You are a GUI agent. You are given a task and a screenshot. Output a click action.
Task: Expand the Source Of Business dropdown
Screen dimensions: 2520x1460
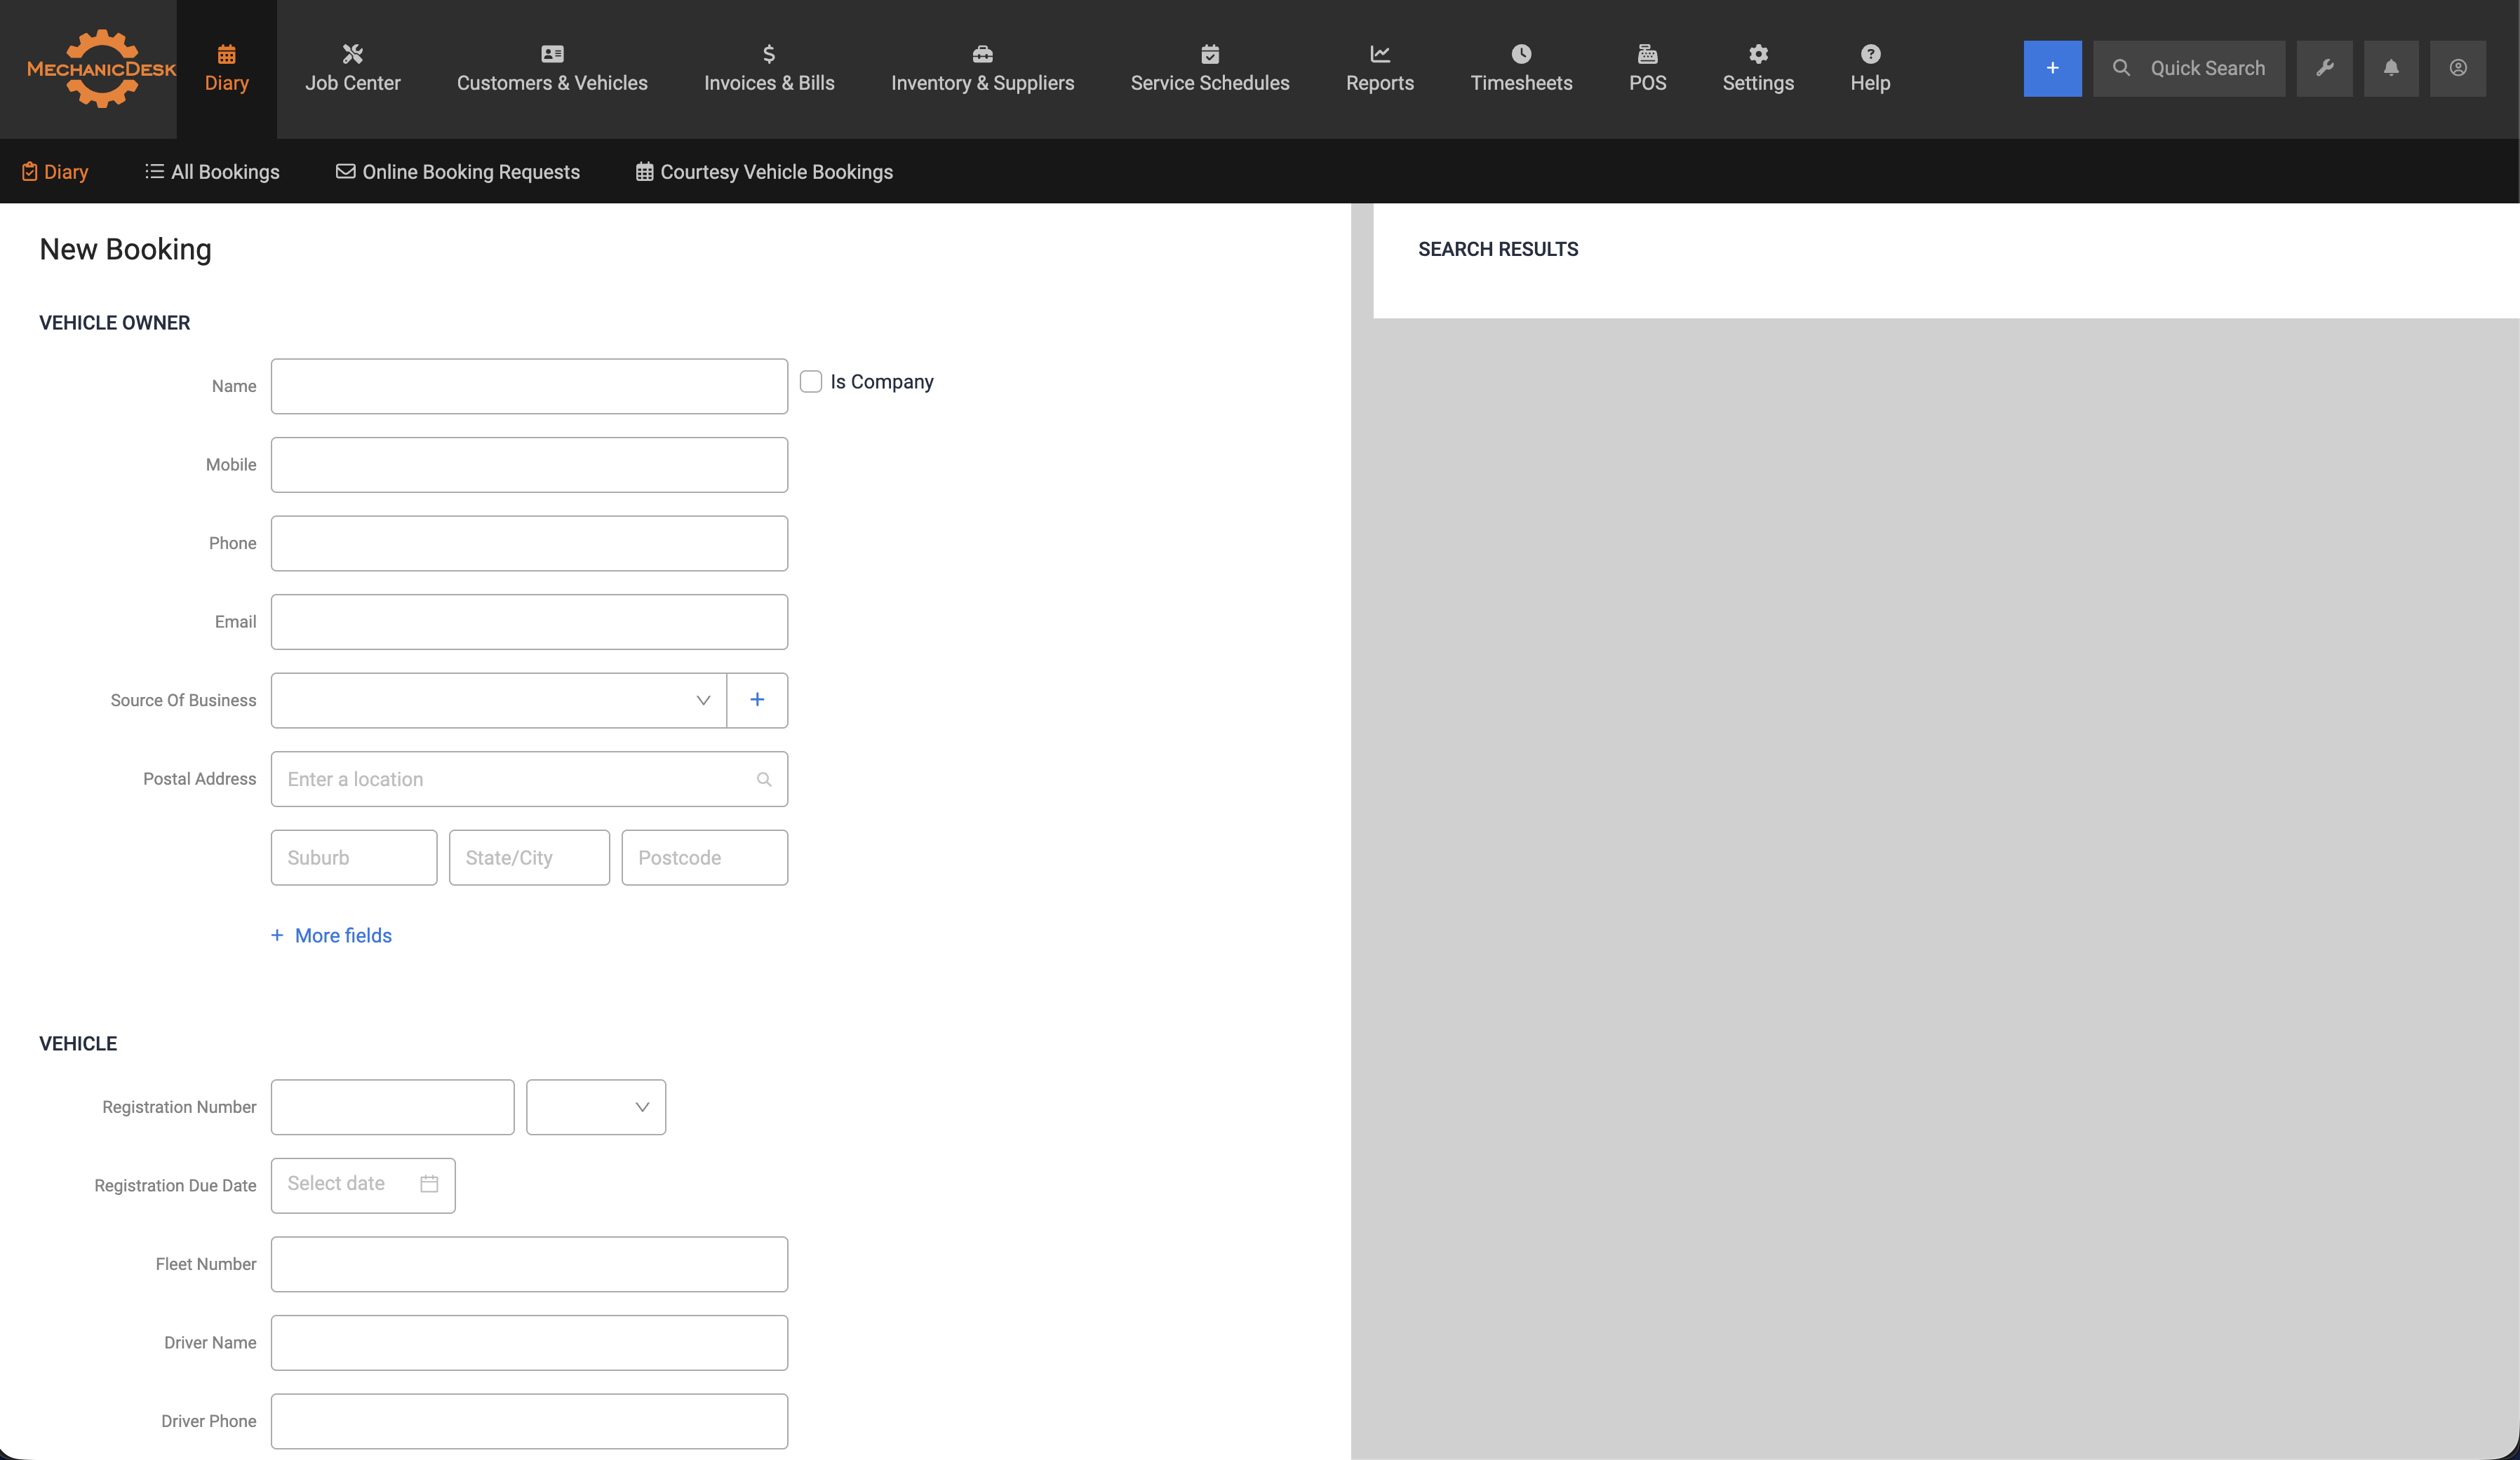point(499,700)
